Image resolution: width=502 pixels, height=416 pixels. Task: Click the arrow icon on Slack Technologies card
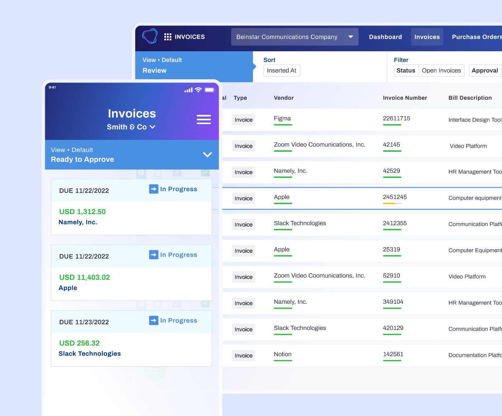pos(154,320)
